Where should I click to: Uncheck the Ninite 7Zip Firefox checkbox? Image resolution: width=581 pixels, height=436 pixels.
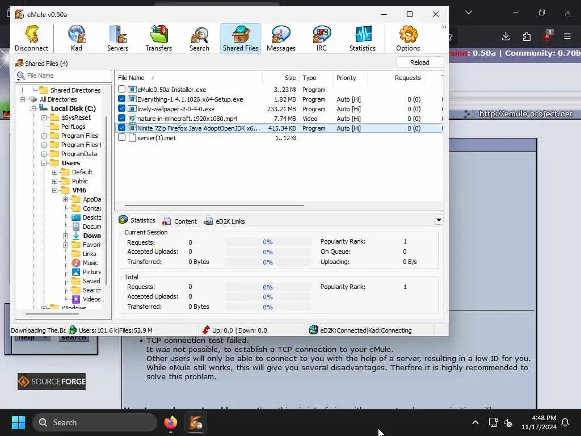[x=121, y=128]
